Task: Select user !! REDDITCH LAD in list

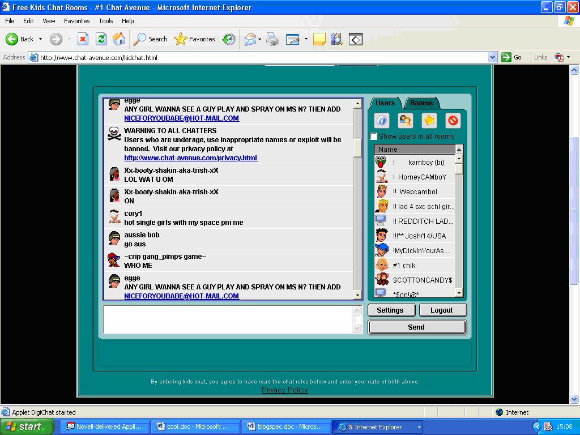Action: 415,221
